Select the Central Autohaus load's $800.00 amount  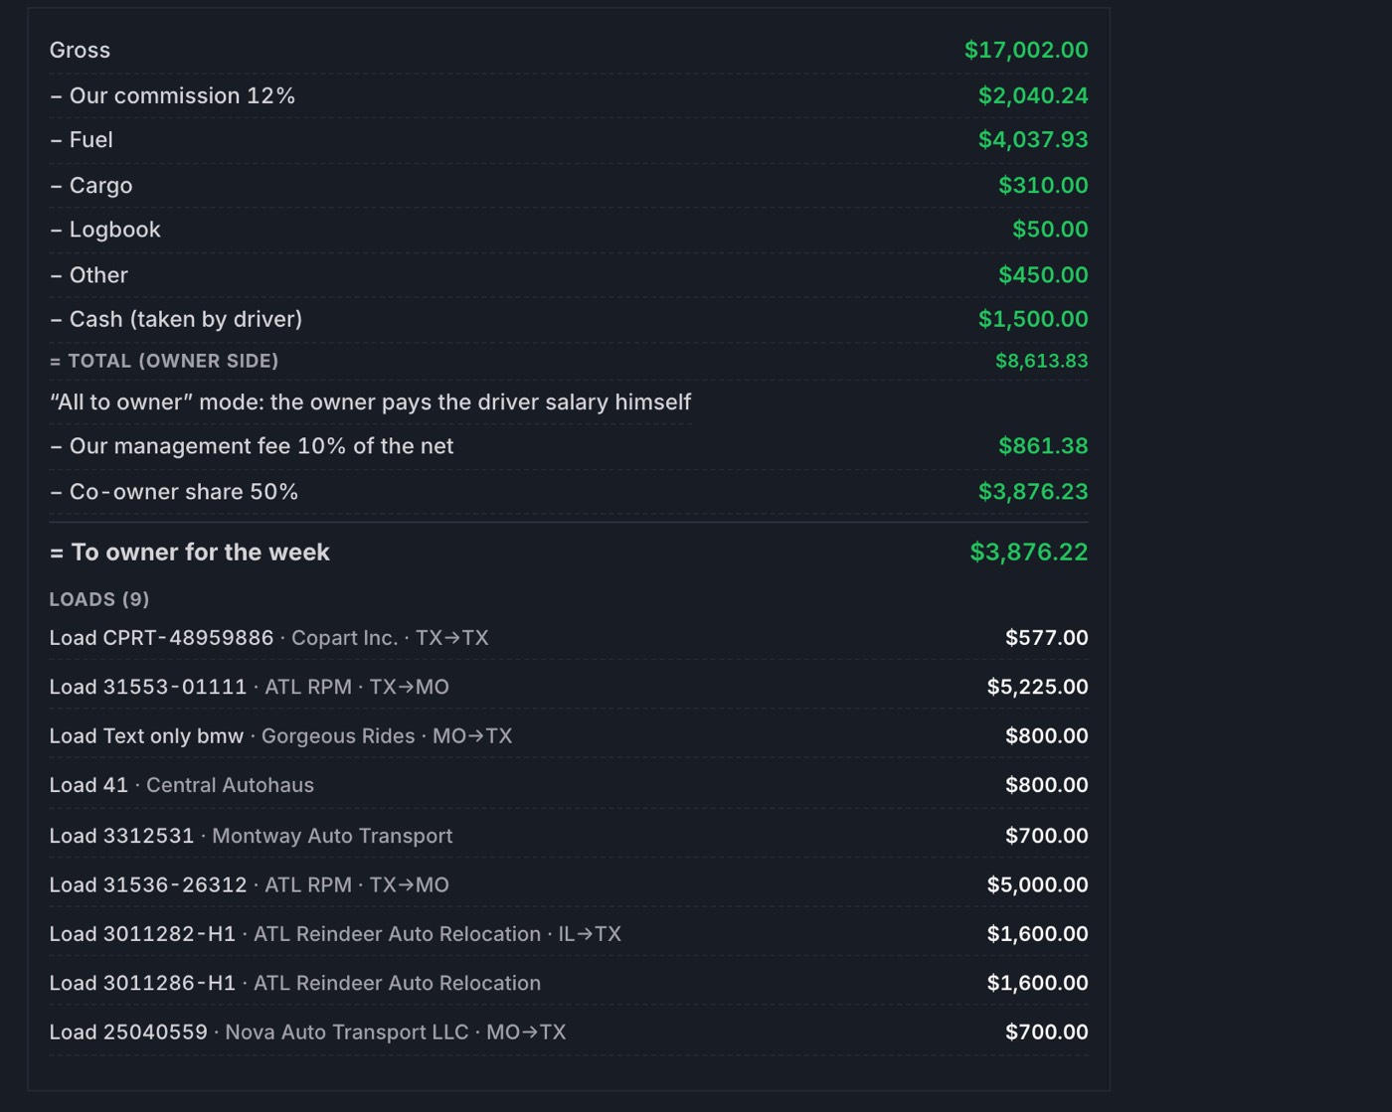coord(1047,785)
